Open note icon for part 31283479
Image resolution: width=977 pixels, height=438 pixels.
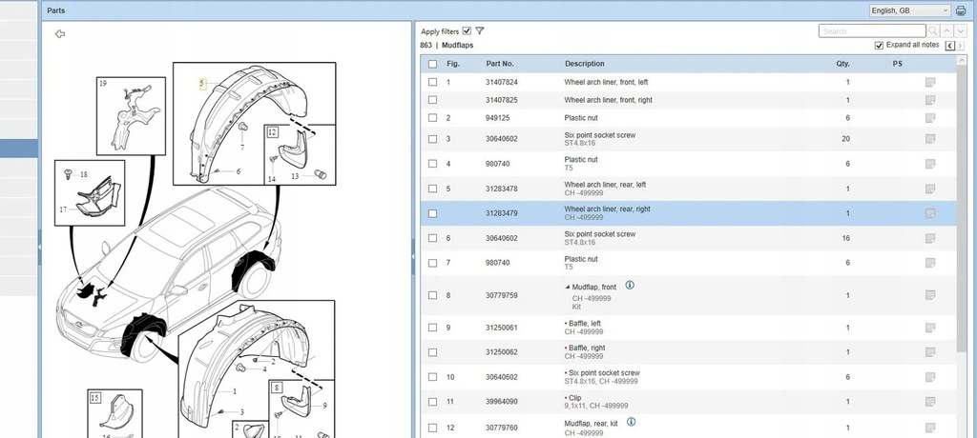(x=930, y=213)
